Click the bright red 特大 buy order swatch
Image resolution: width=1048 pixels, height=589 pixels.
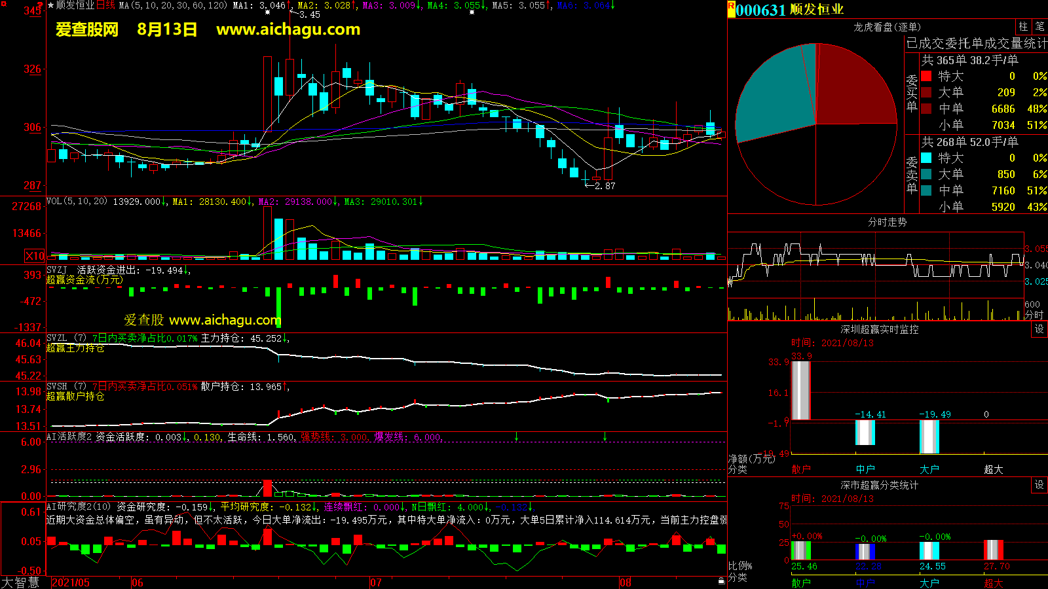tap(926, 76)
